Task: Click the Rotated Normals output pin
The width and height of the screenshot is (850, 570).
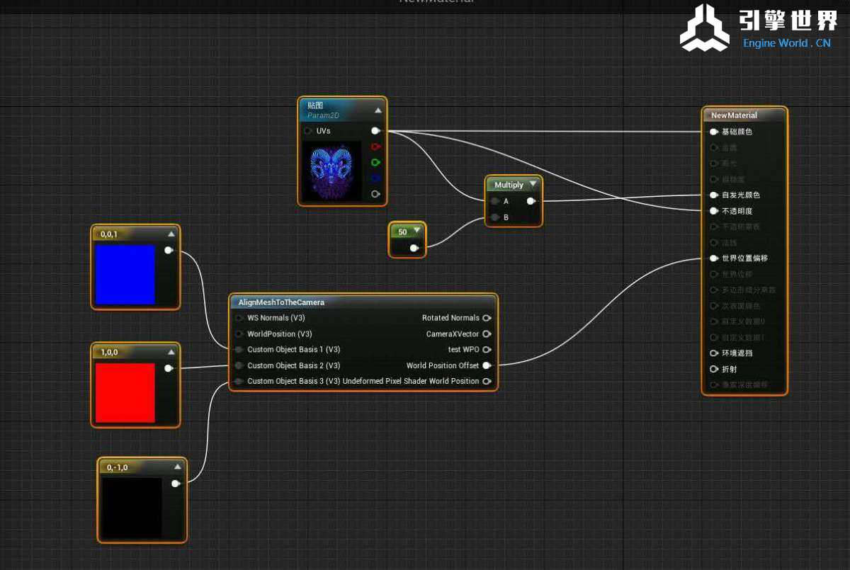Action: pyautogui.click(x=487, y=318)
